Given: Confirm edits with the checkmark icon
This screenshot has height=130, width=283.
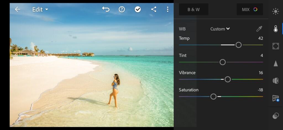Looking at the screenshot, I should click(x=138, y=9).
